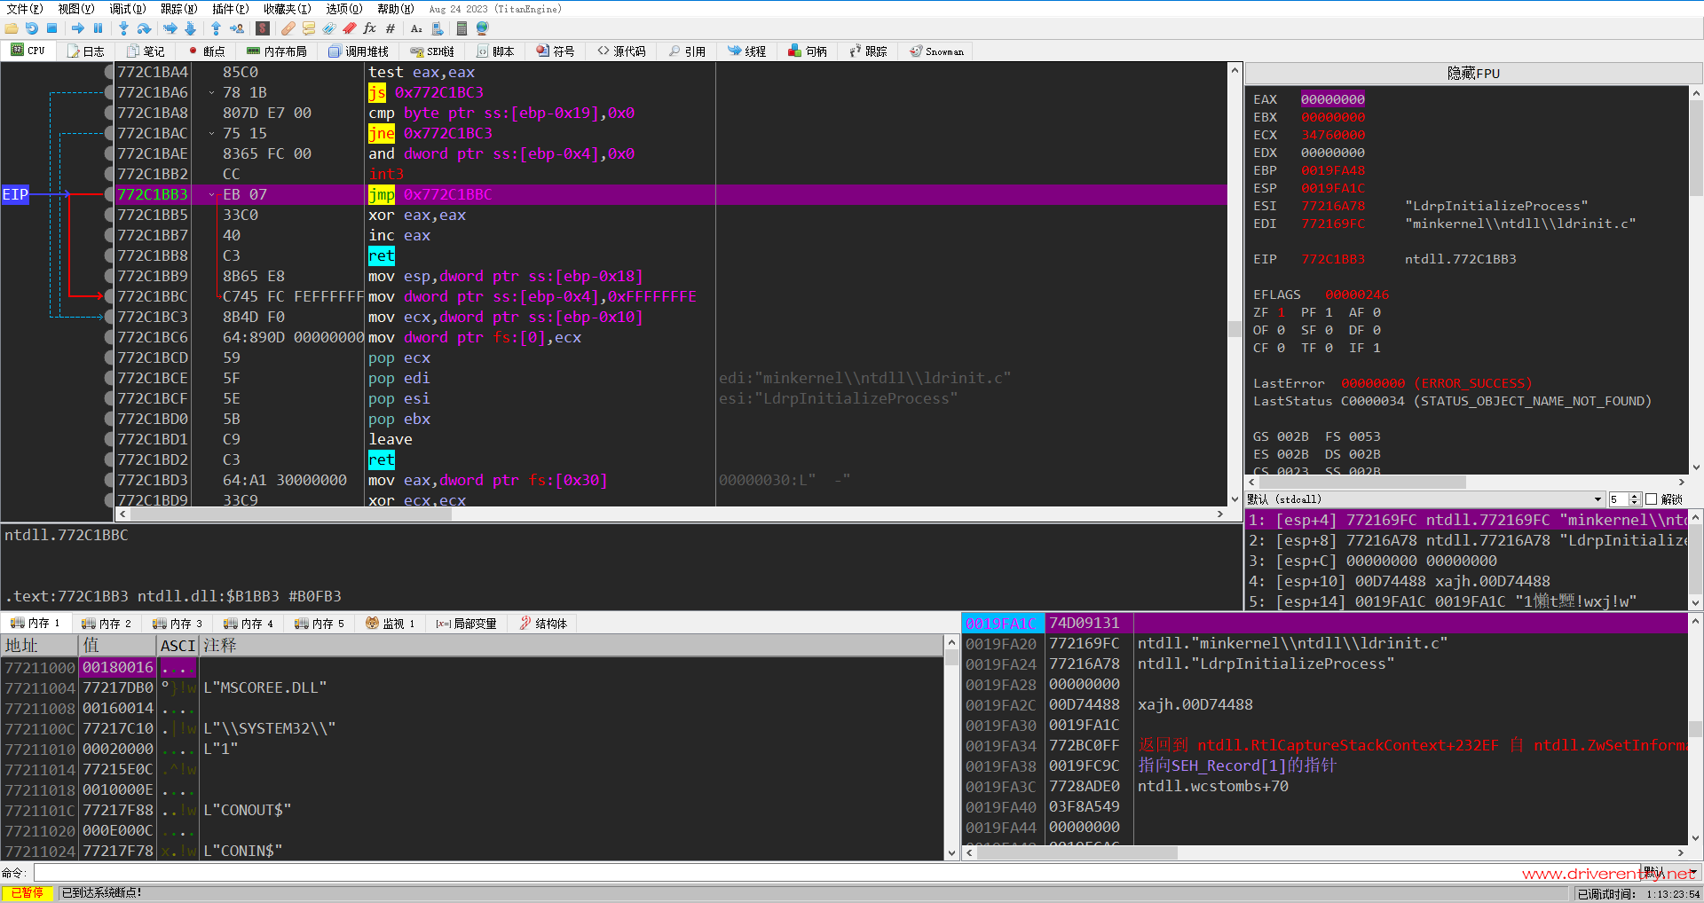Open the Calculator icon
This screenshot has width=1704, height=903.
pos(461,28)
